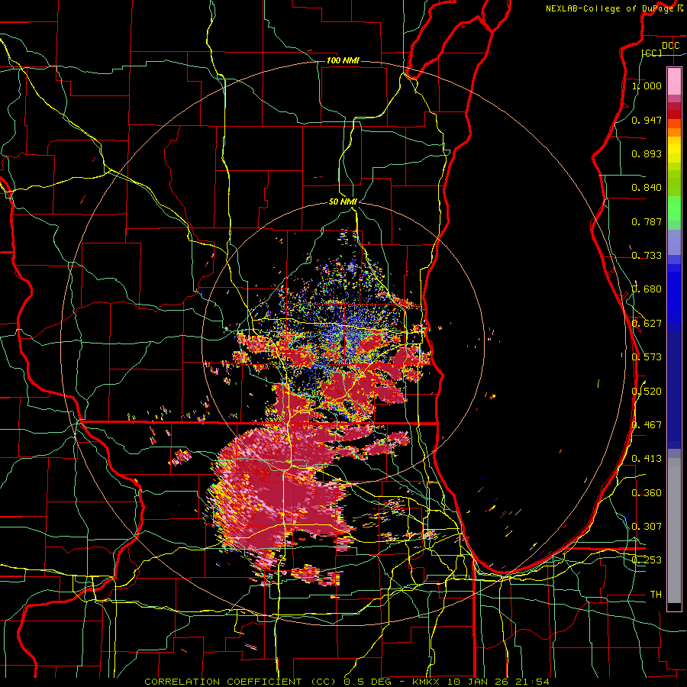
Task: Click the 100 NMI range ring label
Action: point(343,60)
